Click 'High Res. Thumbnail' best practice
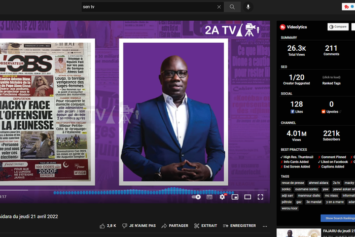The width and height of the screenshot is (355, 237). (297, 157)
